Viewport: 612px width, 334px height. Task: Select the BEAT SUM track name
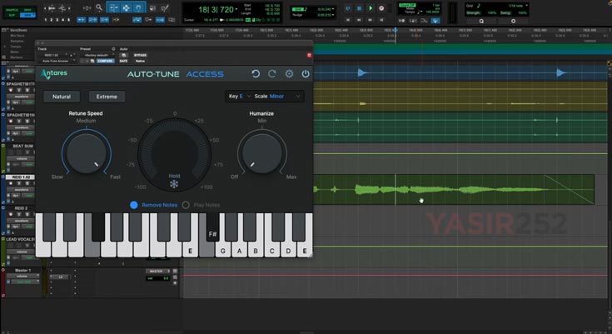point(22,146)
